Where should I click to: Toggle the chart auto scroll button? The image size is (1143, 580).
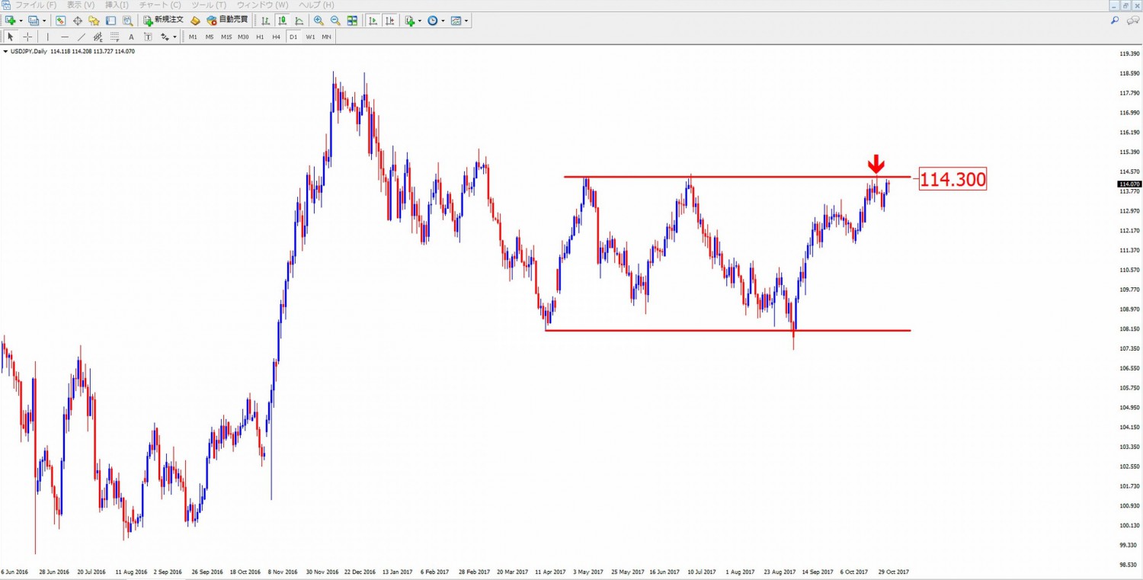373,21
